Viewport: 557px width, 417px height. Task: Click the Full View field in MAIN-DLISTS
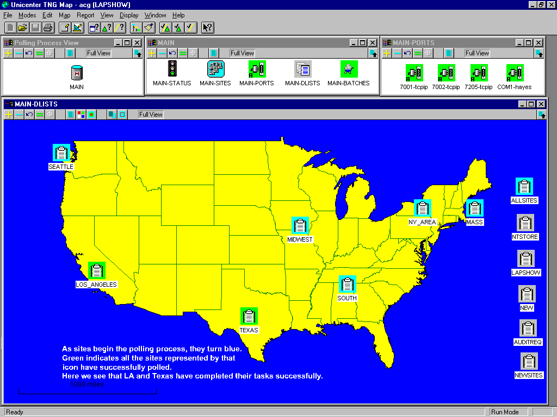151,115
